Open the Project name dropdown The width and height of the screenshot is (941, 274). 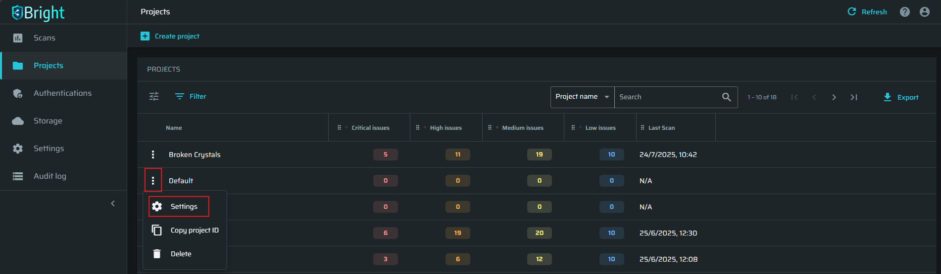coord(583,97)
